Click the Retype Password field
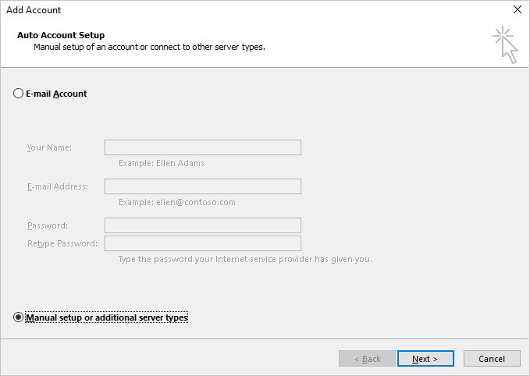Image resolution: width=530 pixels, height=376 pixels. click(203, 243)
